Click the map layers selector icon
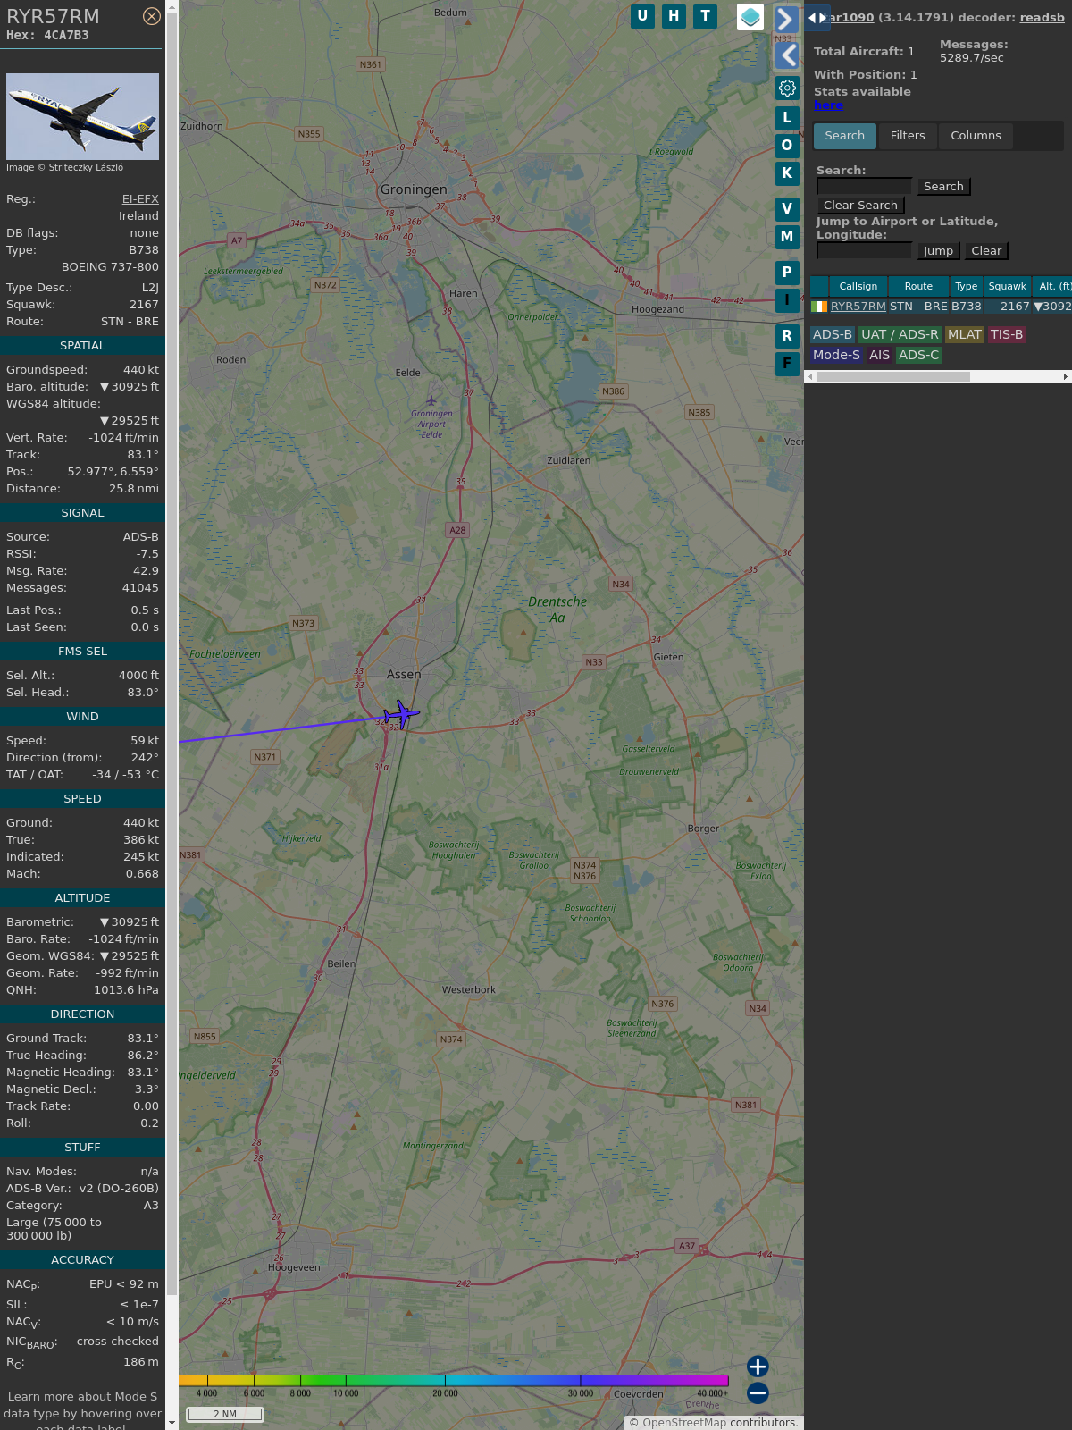The width and height of the screenshot is (1072, 1430). (750, 17)
